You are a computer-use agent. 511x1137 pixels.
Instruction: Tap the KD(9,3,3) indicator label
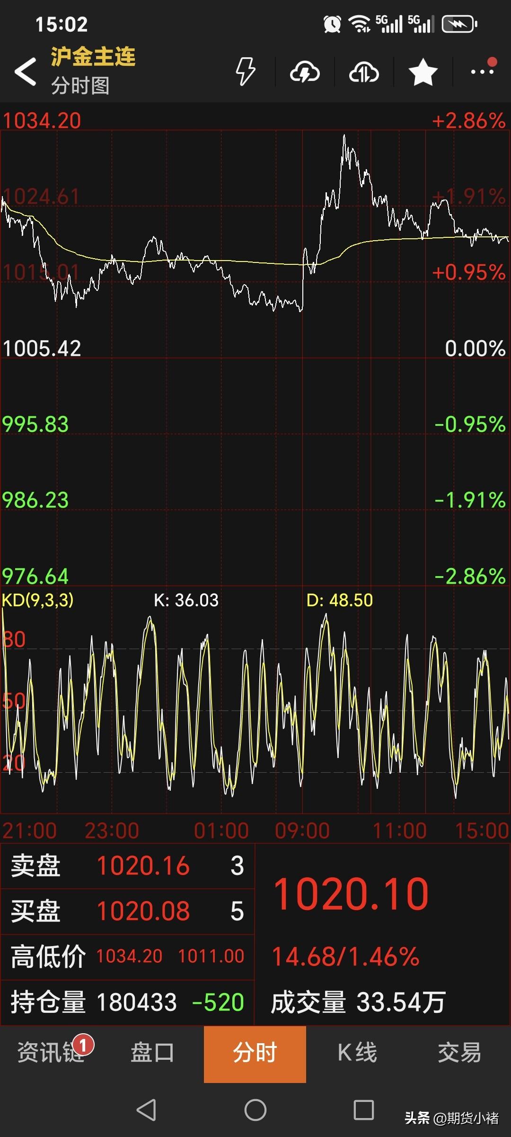tap(38, 600)
